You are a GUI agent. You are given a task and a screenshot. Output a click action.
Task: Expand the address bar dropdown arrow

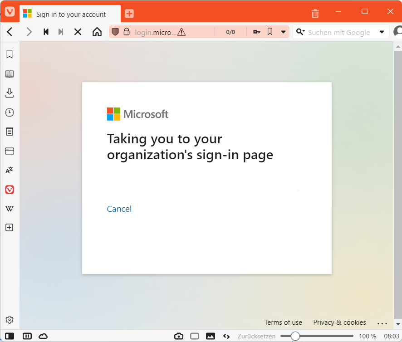[284, 32]
